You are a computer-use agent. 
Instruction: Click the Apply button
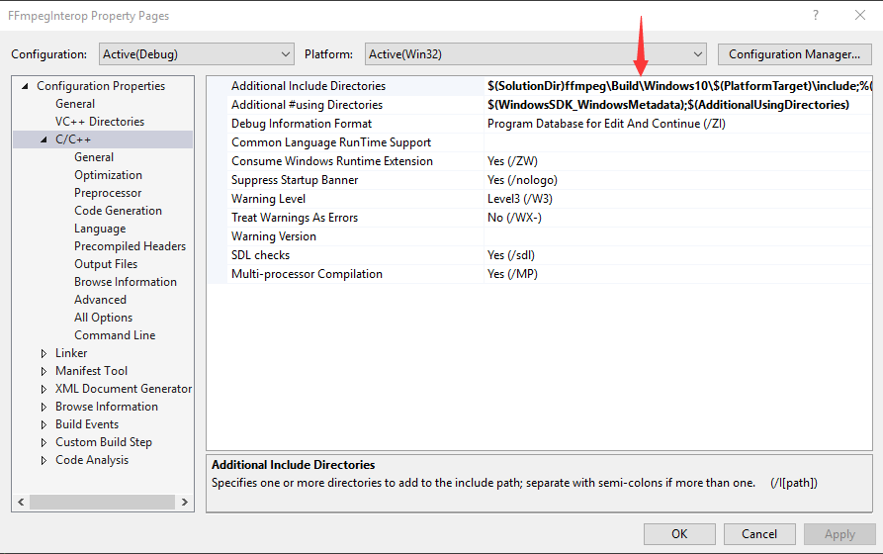pyautogui.click(x=839, y=533)
